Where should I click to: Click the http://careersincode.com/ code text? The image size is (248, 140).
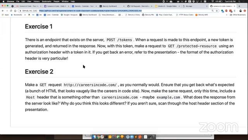90,85
